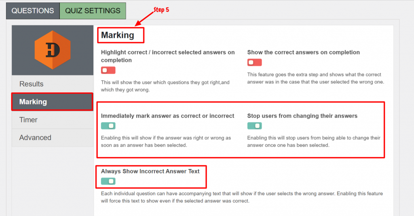Click the Marking section heading
Image resolution: width=414 pixels, height=216 pixels.
click(118, 35)
